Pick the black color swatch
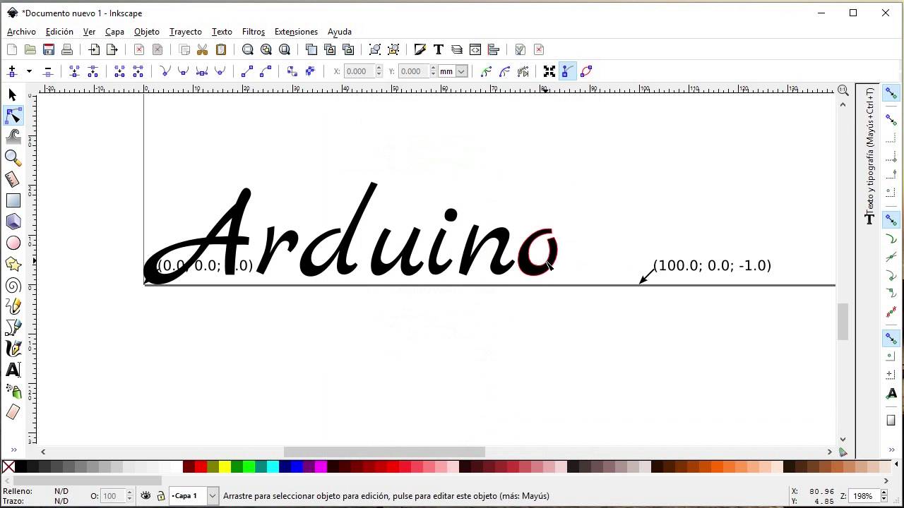904x508 pixels. 21,466
